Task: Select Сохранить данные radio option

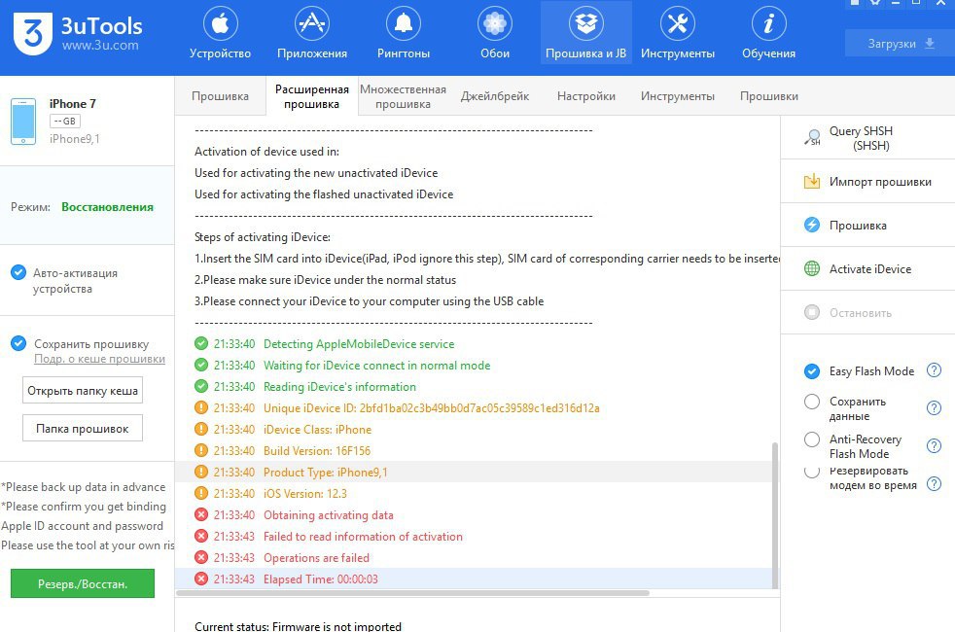Action: (x=812, y=402)
